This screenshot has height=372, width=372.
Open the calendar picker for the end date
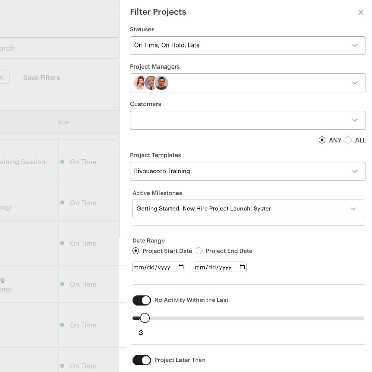242,267
